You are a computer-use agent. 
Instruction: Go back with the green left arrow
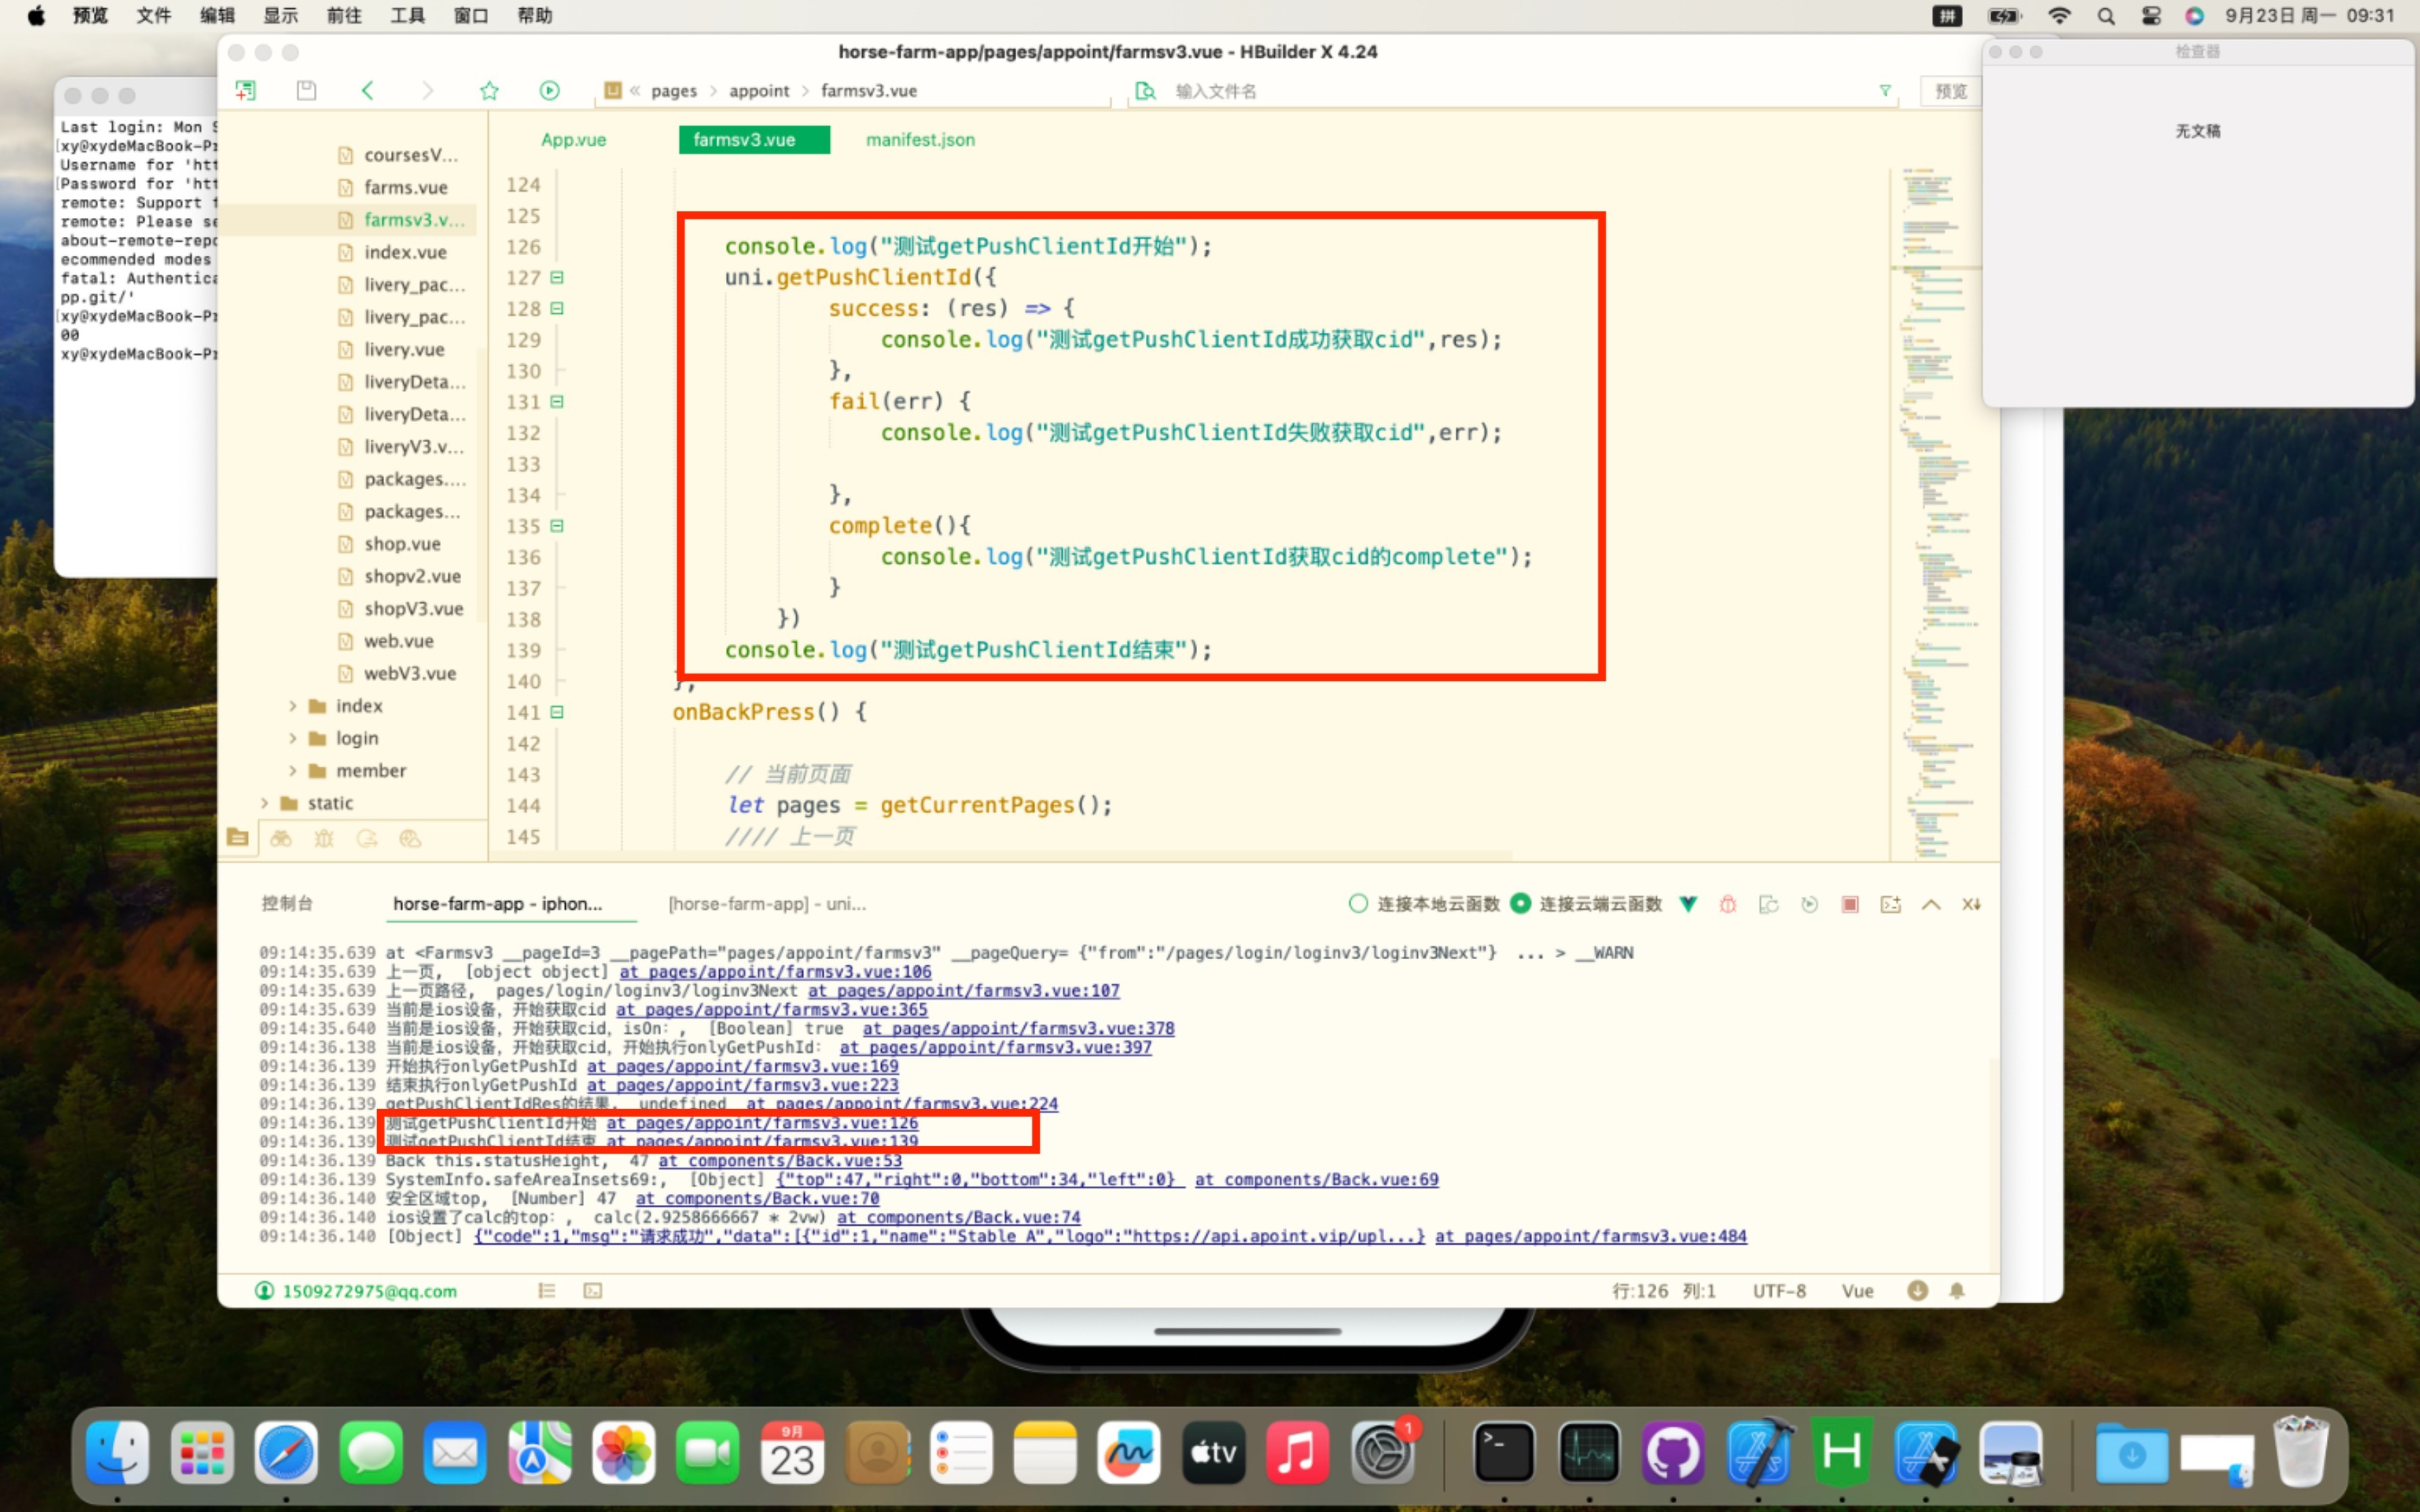coord(367,91)
